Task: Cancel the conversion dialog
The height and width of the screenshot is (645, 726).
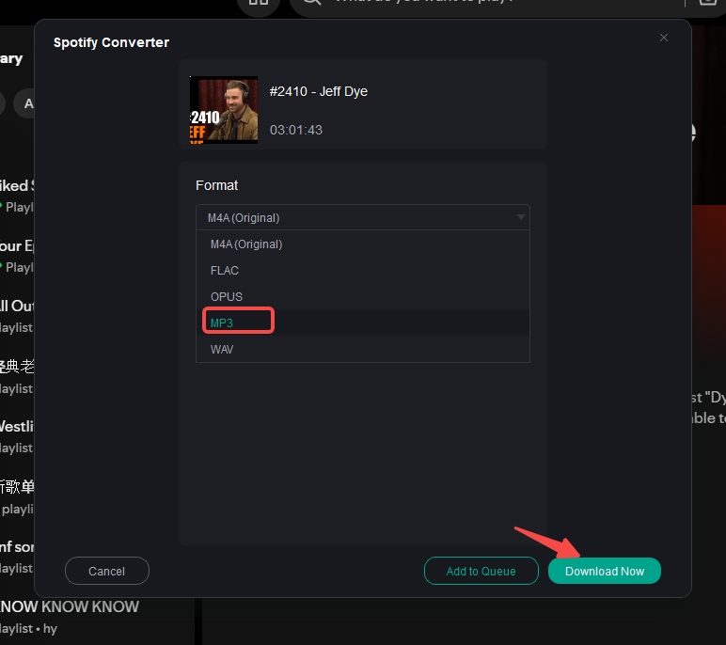Action: point(106,571)
